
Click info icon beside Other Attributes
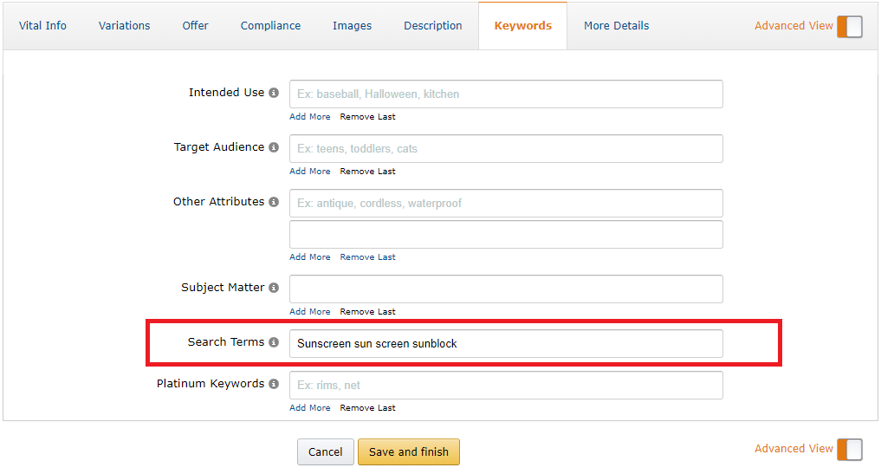coord(274,202)
